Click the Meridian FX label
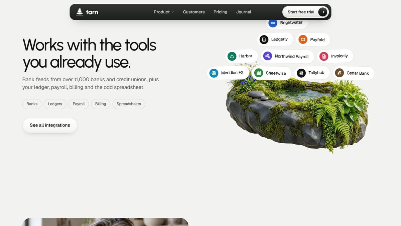The height and width of the screenshot is (226, 401). coord(232,73)
